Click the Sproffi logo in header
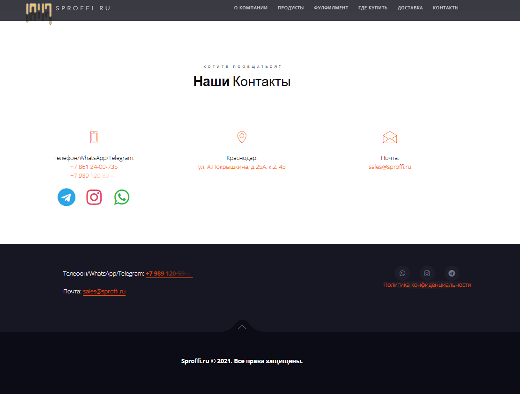This screenshot has height=394, width=520. [39, 12]
